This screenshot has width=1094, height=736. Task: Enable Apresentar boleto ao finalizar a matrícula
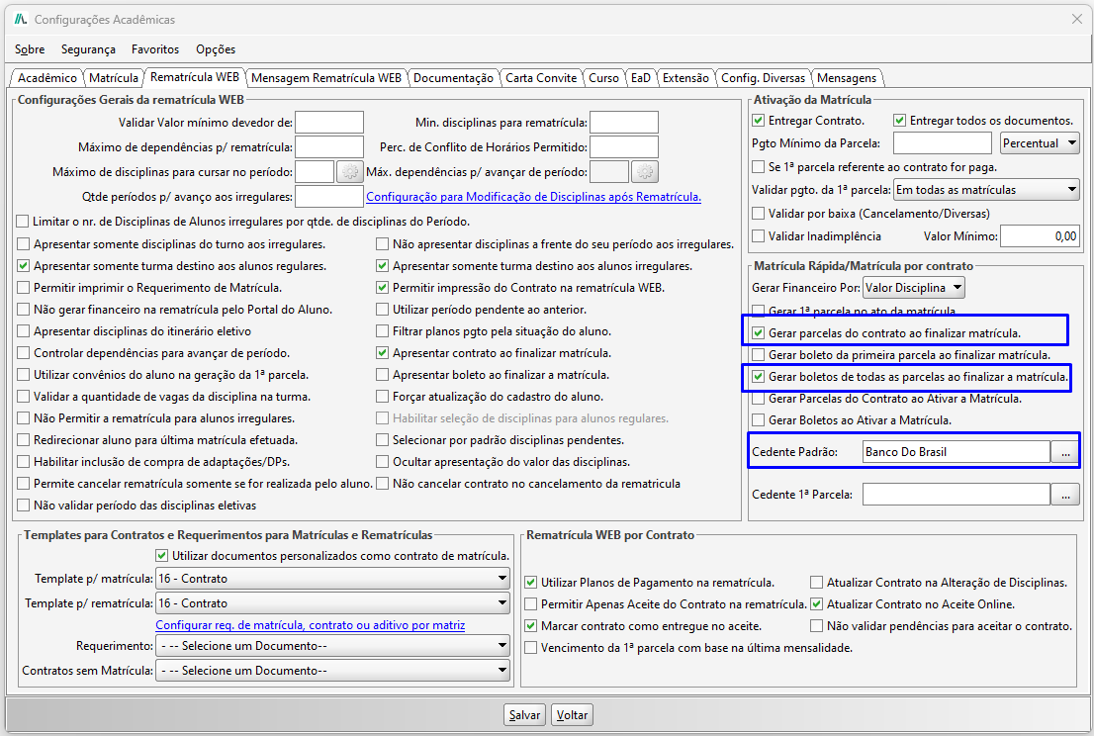tap(383, 375)
